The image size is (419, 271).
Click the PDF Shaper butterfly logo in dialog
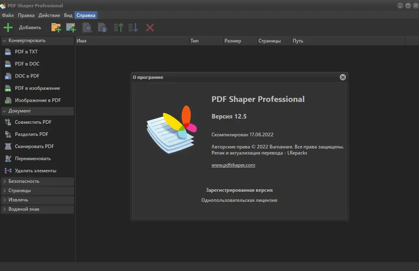[x=171, y=129]
